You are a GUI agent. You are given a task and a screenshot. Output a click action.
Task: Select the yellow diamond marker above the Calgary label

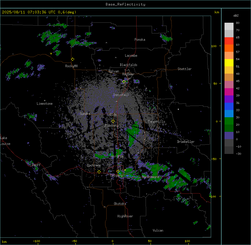[x=118, y=171]
